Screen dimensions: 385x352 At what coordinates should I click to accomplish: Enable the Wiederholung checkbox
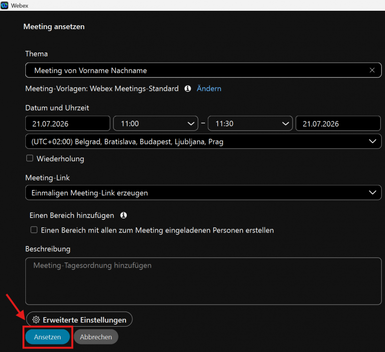tap(30, 158)
